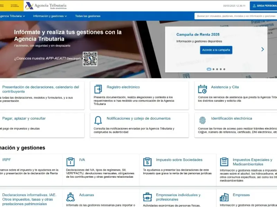Click 'Presenta documentación, realiza alegaciones' description
This screenshot has width=277, height=207.
coord(134,100)
